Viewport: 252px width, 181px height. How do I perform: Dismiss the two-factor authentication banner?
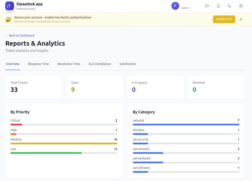(x=241, y=19)
